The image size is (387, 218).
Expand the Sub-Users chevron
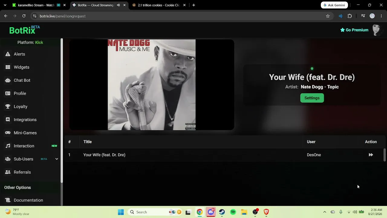point(57,159)
